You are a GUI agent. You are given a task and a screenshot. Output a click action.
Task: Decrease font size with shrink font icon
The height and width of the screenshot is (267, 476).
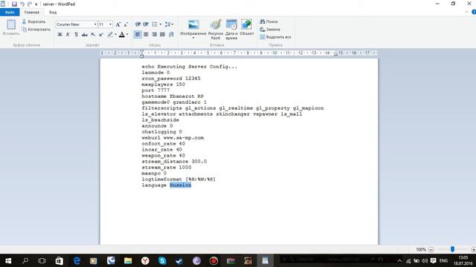(126, 24)
